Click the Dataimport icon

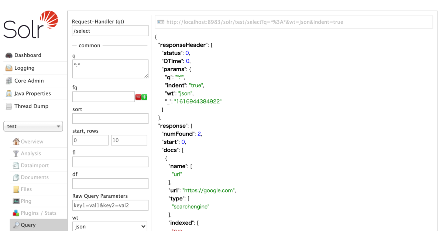16,165
